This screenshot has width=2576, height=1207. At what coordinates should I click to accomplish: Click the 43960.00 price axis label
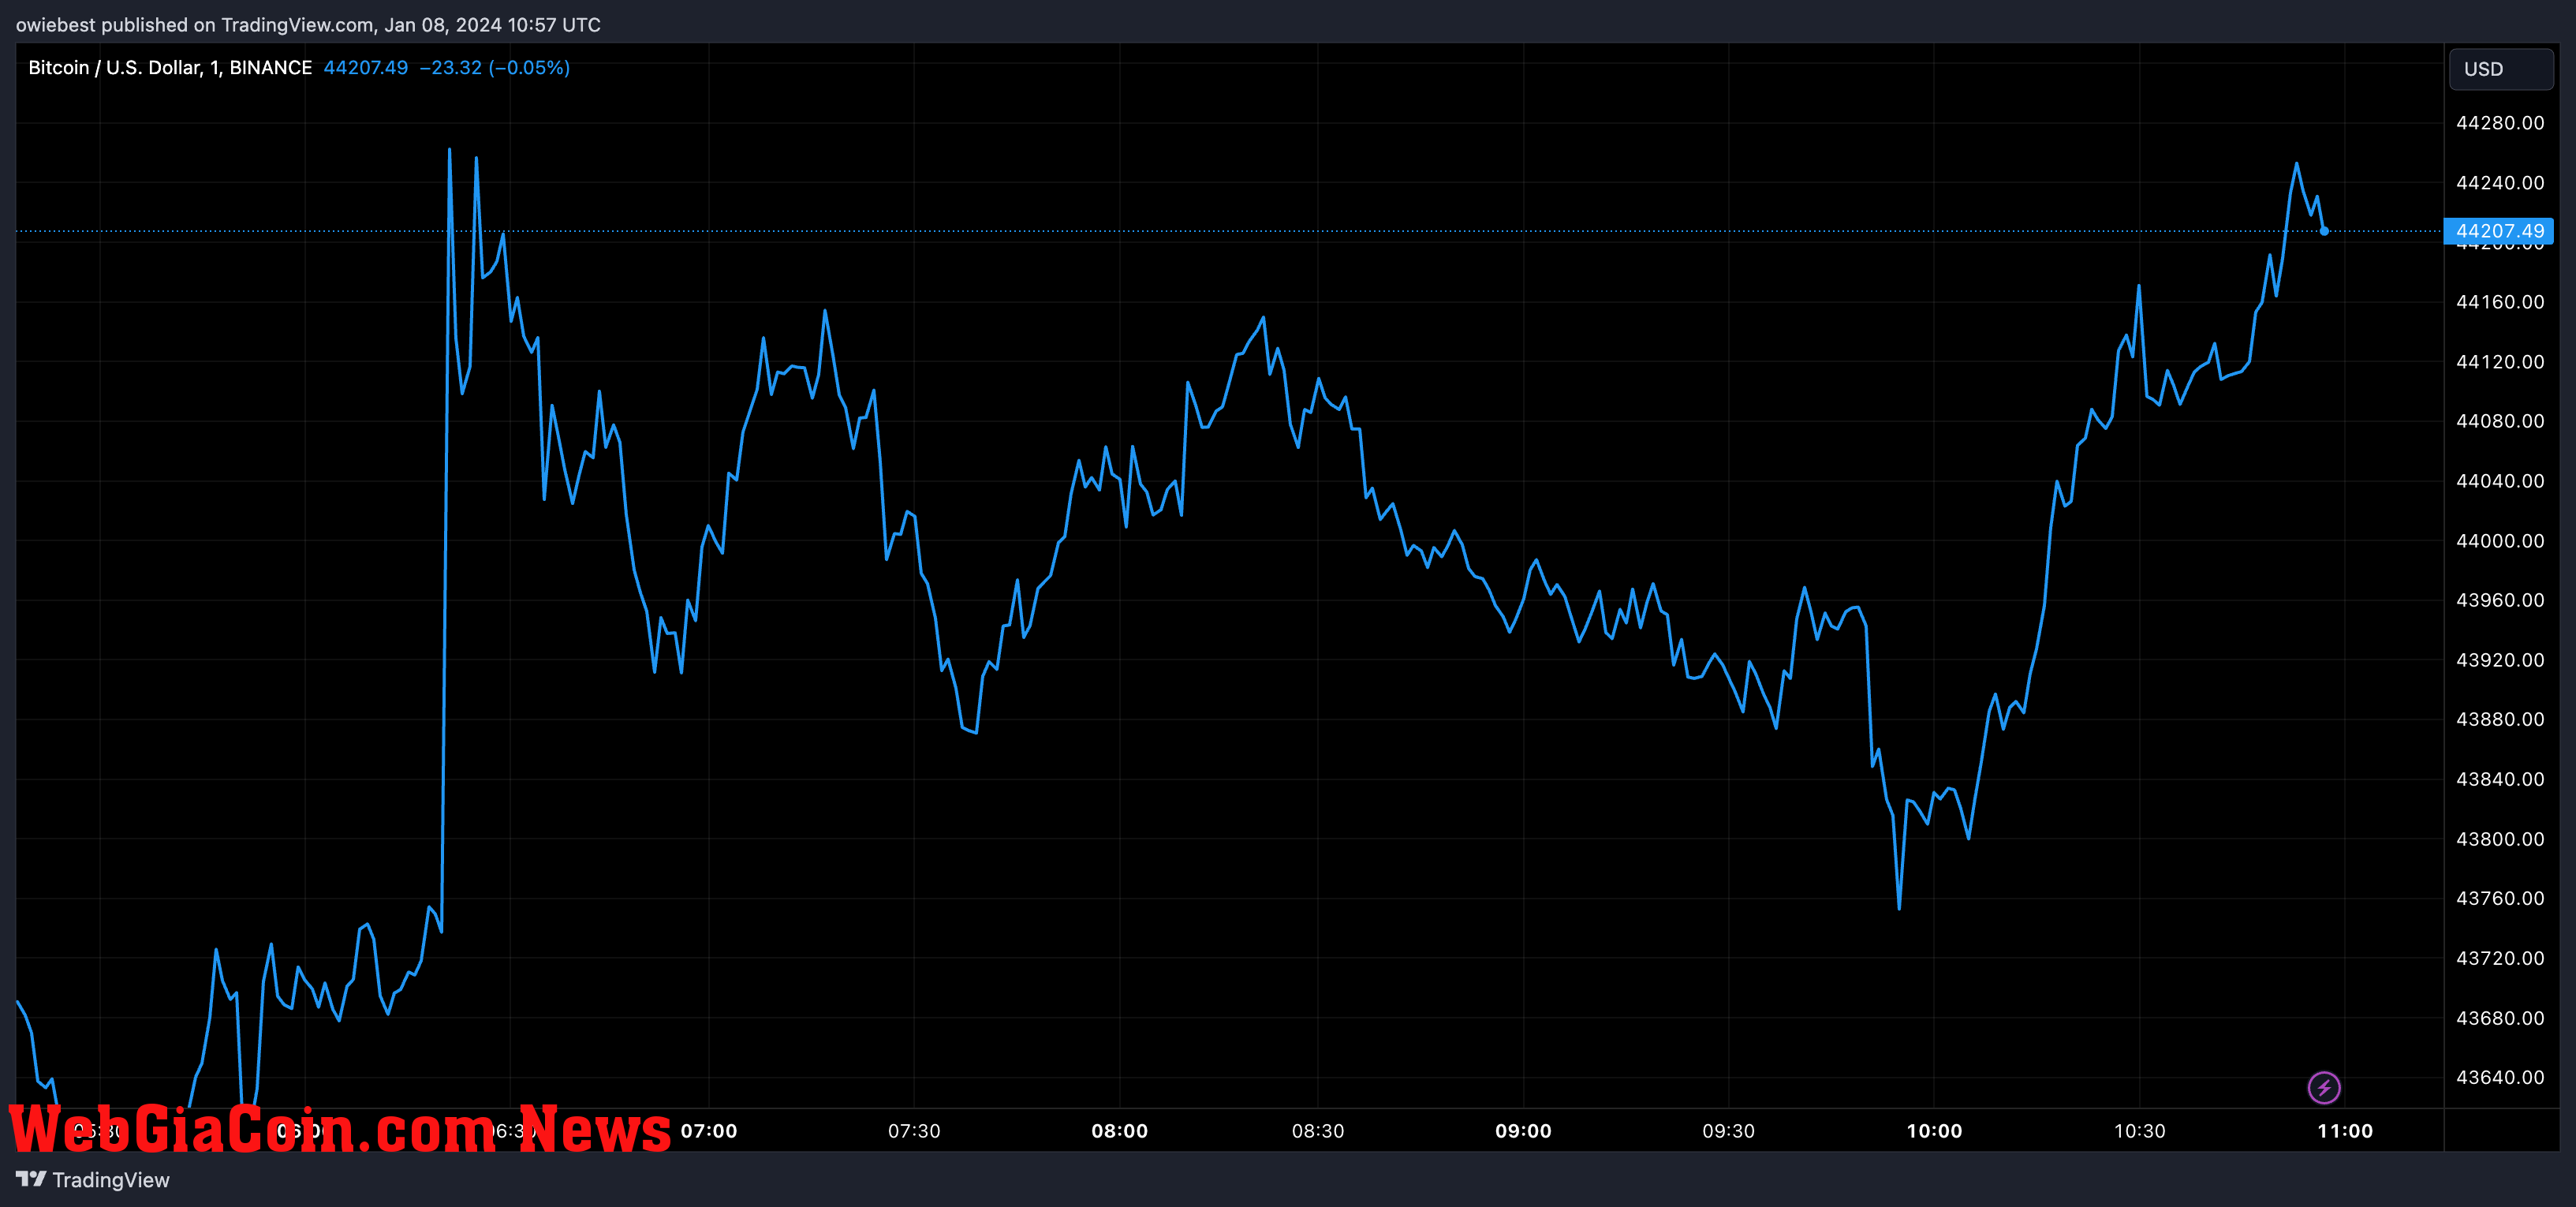2500,600
